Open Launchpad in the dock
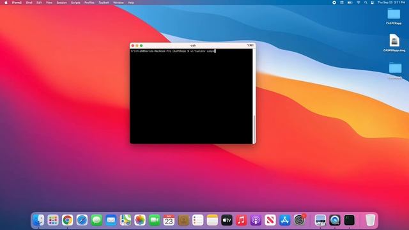Image resolution: width=409 pixels, height=230 pixels. click(x=53, y=220)
